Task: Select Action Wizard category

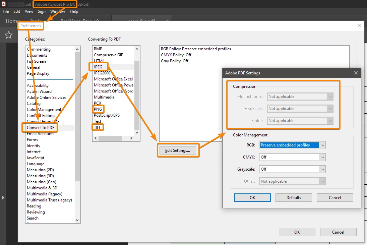Action: click(39, 91)
